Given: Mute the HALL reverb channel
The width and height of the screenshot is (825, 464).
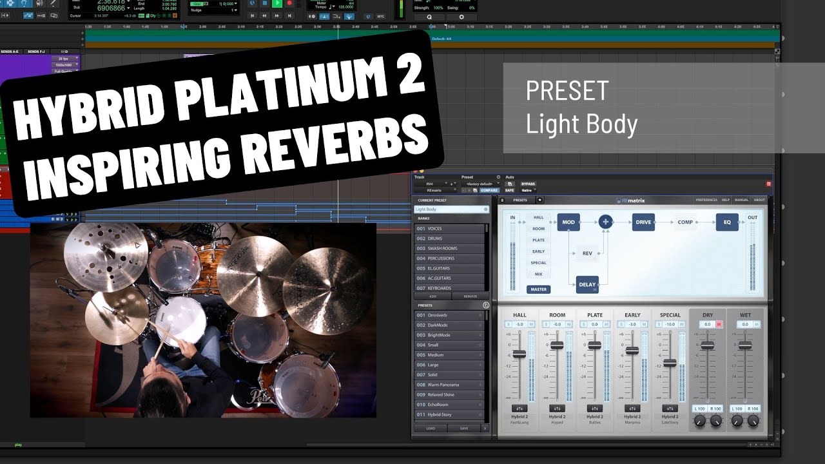Looking at the screenshot, I should (532, 324).
